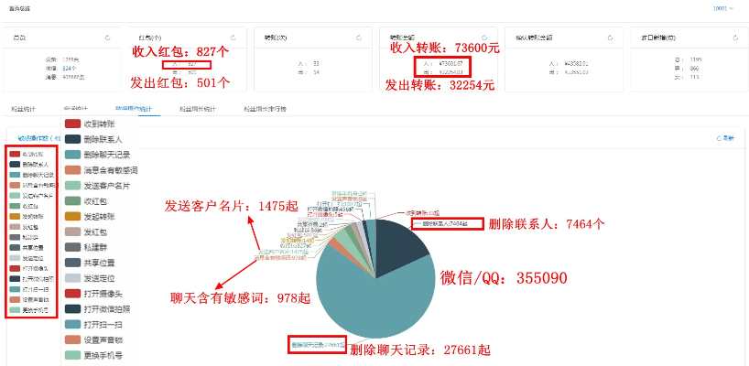Refresh the 总览 overview card

[x=107, y=38]
